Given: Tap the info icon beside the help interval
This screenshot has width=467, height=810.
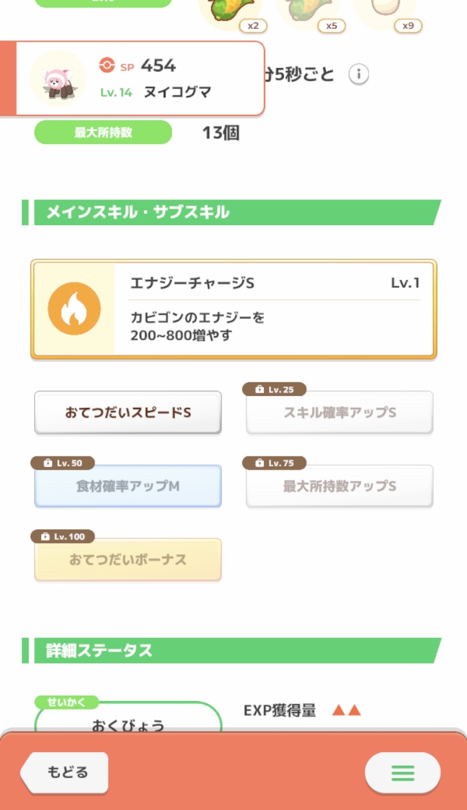Looking at the screenshot, I should [x=359, y=74].
